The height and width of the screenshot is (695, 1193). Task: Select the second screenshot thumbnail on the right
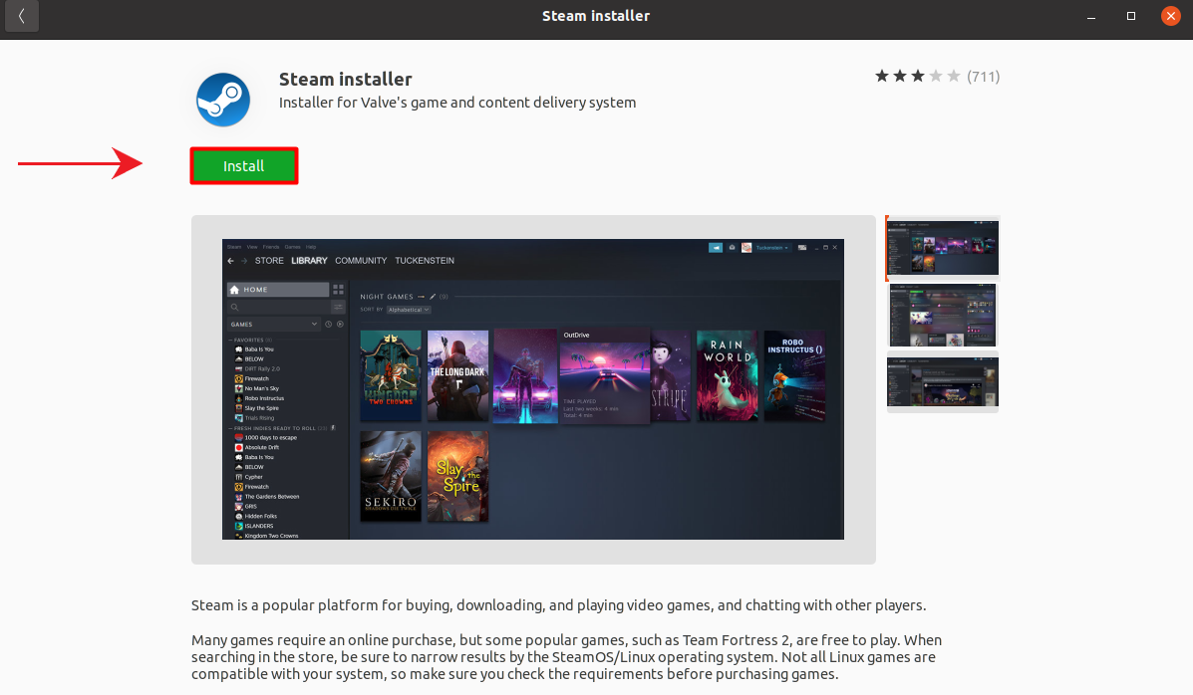tap(942, 315)
